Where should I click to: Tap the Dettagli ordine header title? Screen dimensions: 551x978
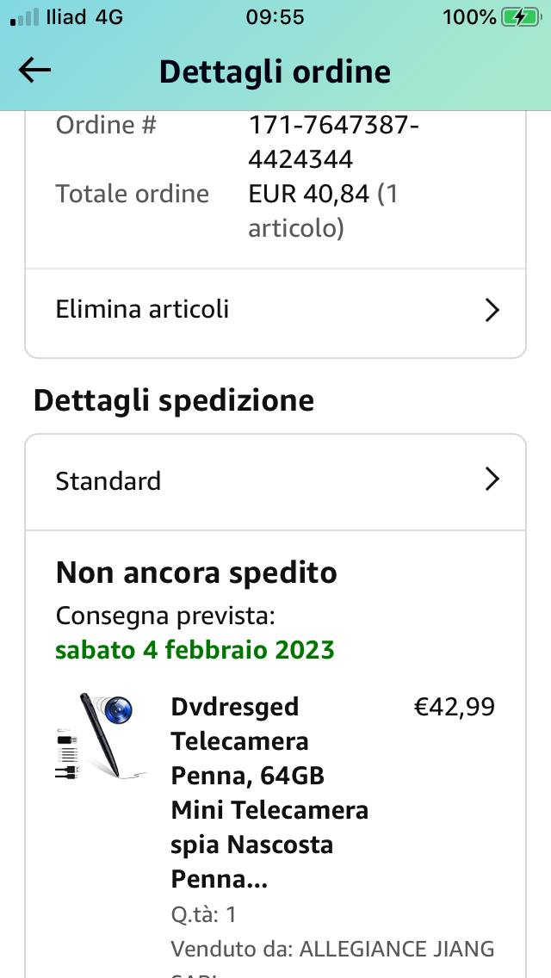tap(275, 71)
